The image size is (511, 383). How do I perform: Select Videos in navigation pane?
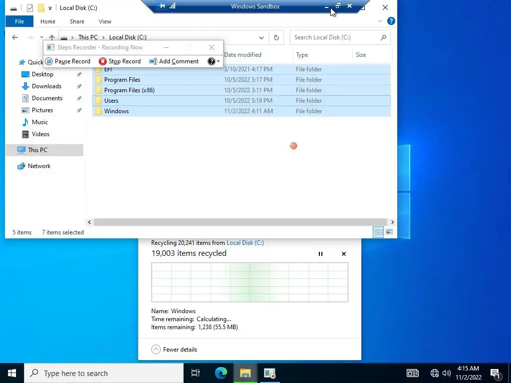40,134
